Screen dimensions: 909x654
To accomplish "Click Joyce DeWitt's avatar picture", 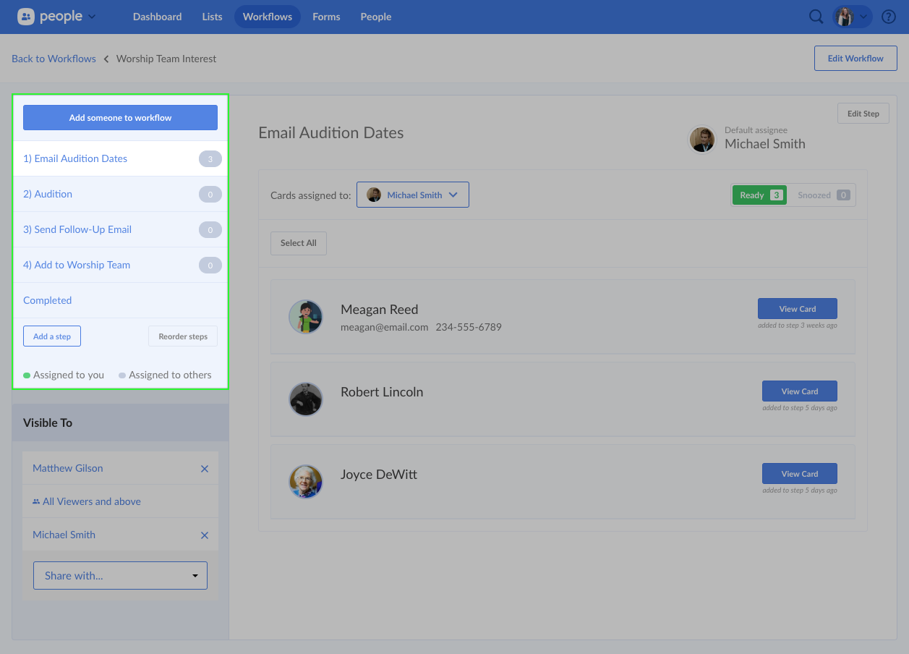I will tap(305, 482).
